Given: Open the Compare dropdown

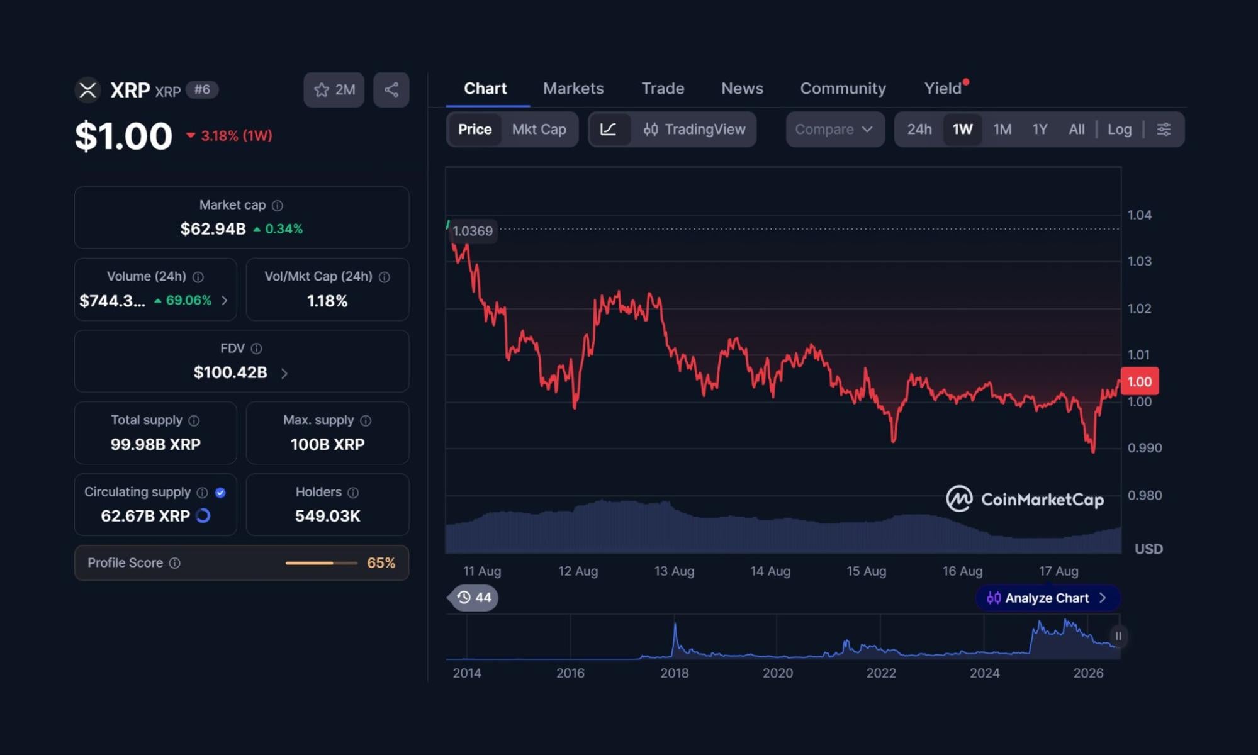Looking at the screenshot, I should pos(835,130).
